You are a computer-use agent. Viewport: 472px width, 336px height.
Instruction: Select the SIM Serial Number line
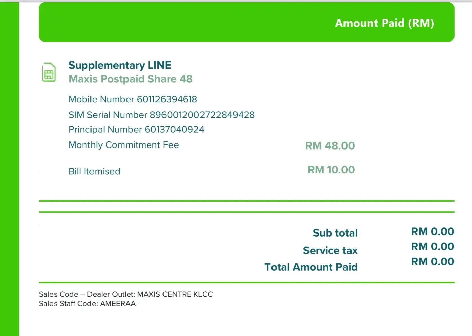click(x=161, y=115)
